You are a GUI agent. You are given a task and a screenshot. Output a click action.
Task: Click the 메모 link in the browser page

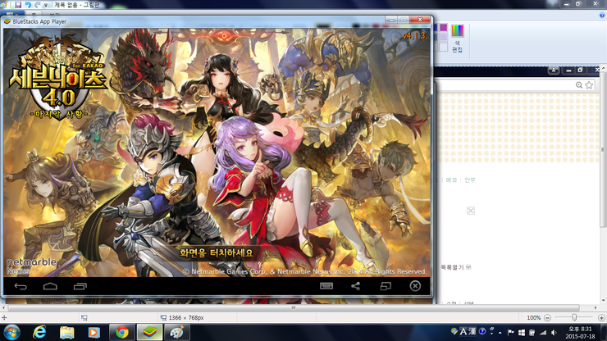coord(451,180)
